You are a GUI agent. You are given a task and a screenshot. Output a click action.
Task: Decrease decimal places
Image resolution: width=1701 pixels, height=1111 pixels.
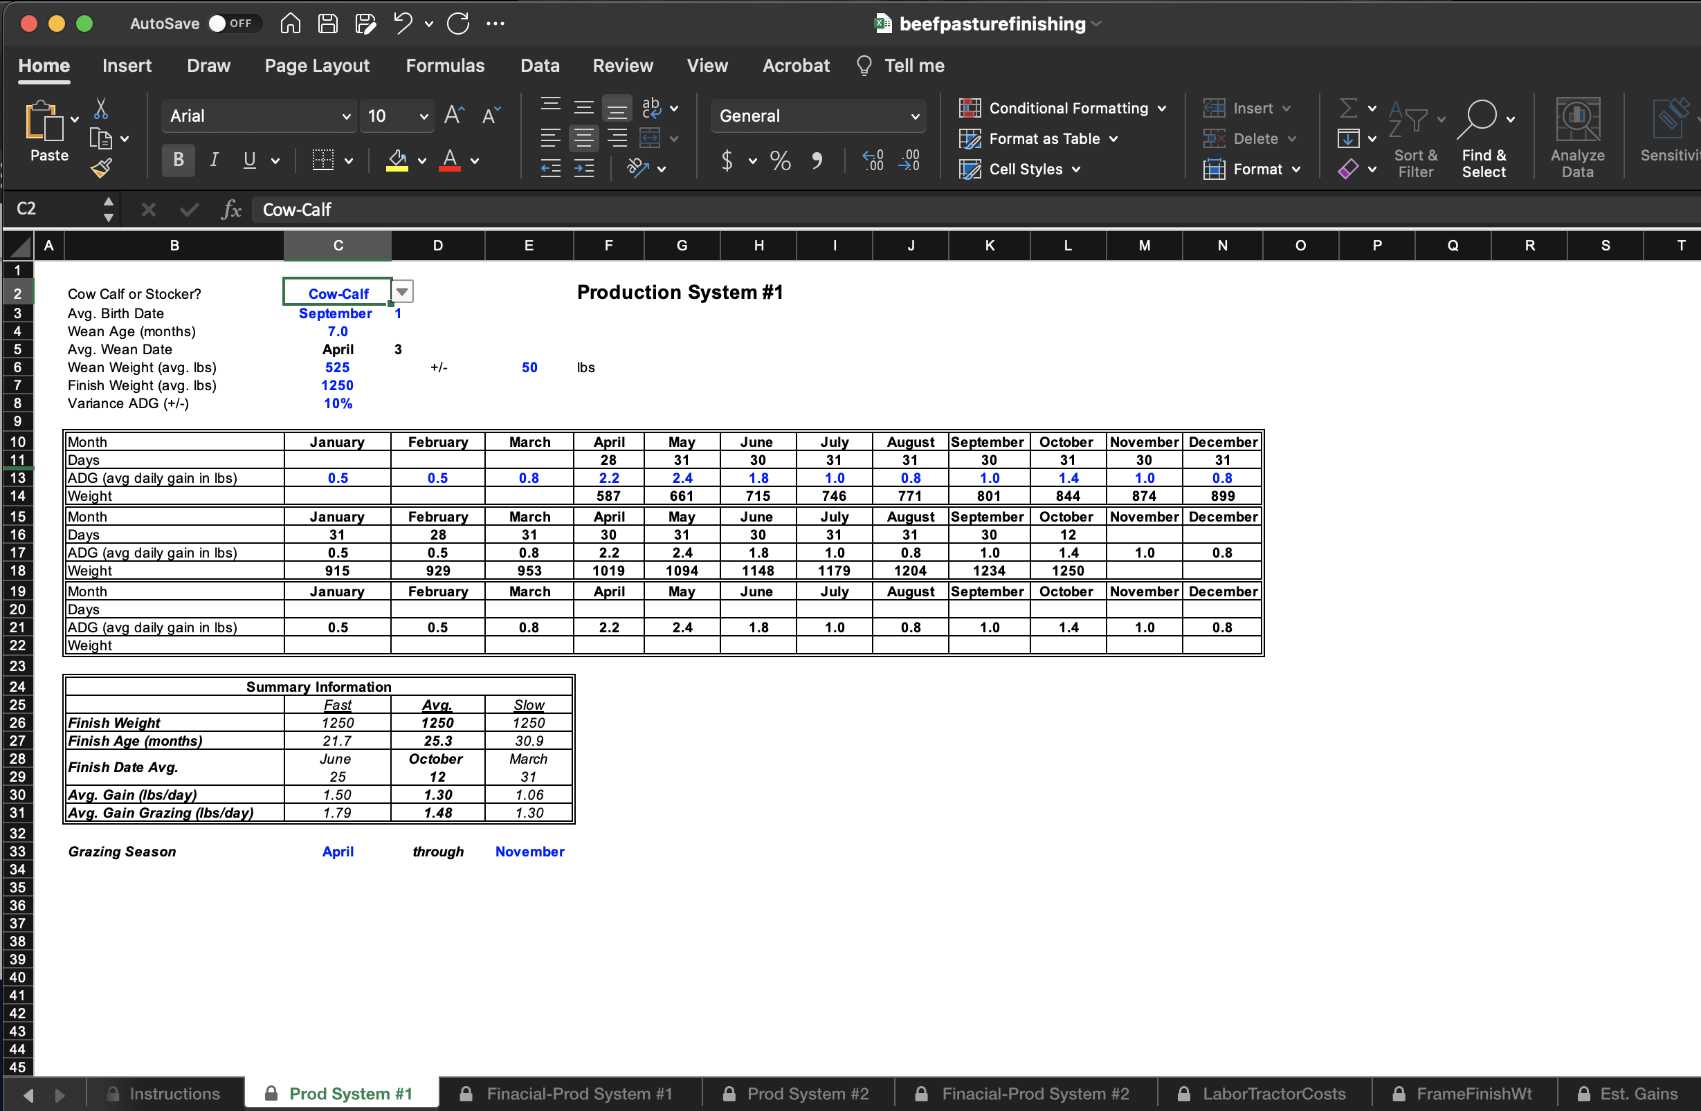(x=909, y=160)
